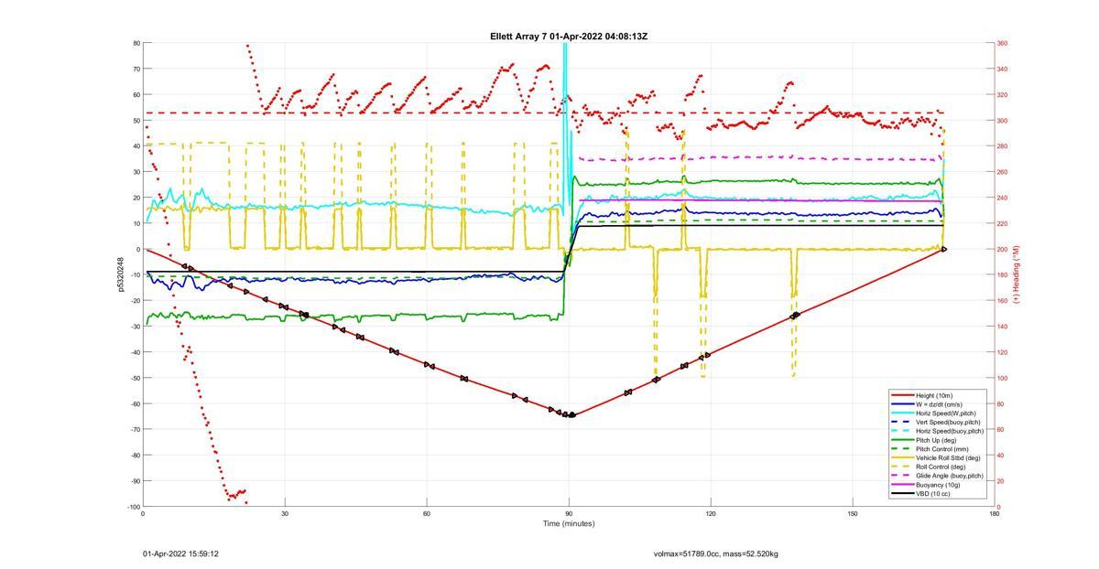Click the right heading axis tick label 360
This screenshot has height=569, width=1099.
coord(1003,43)
